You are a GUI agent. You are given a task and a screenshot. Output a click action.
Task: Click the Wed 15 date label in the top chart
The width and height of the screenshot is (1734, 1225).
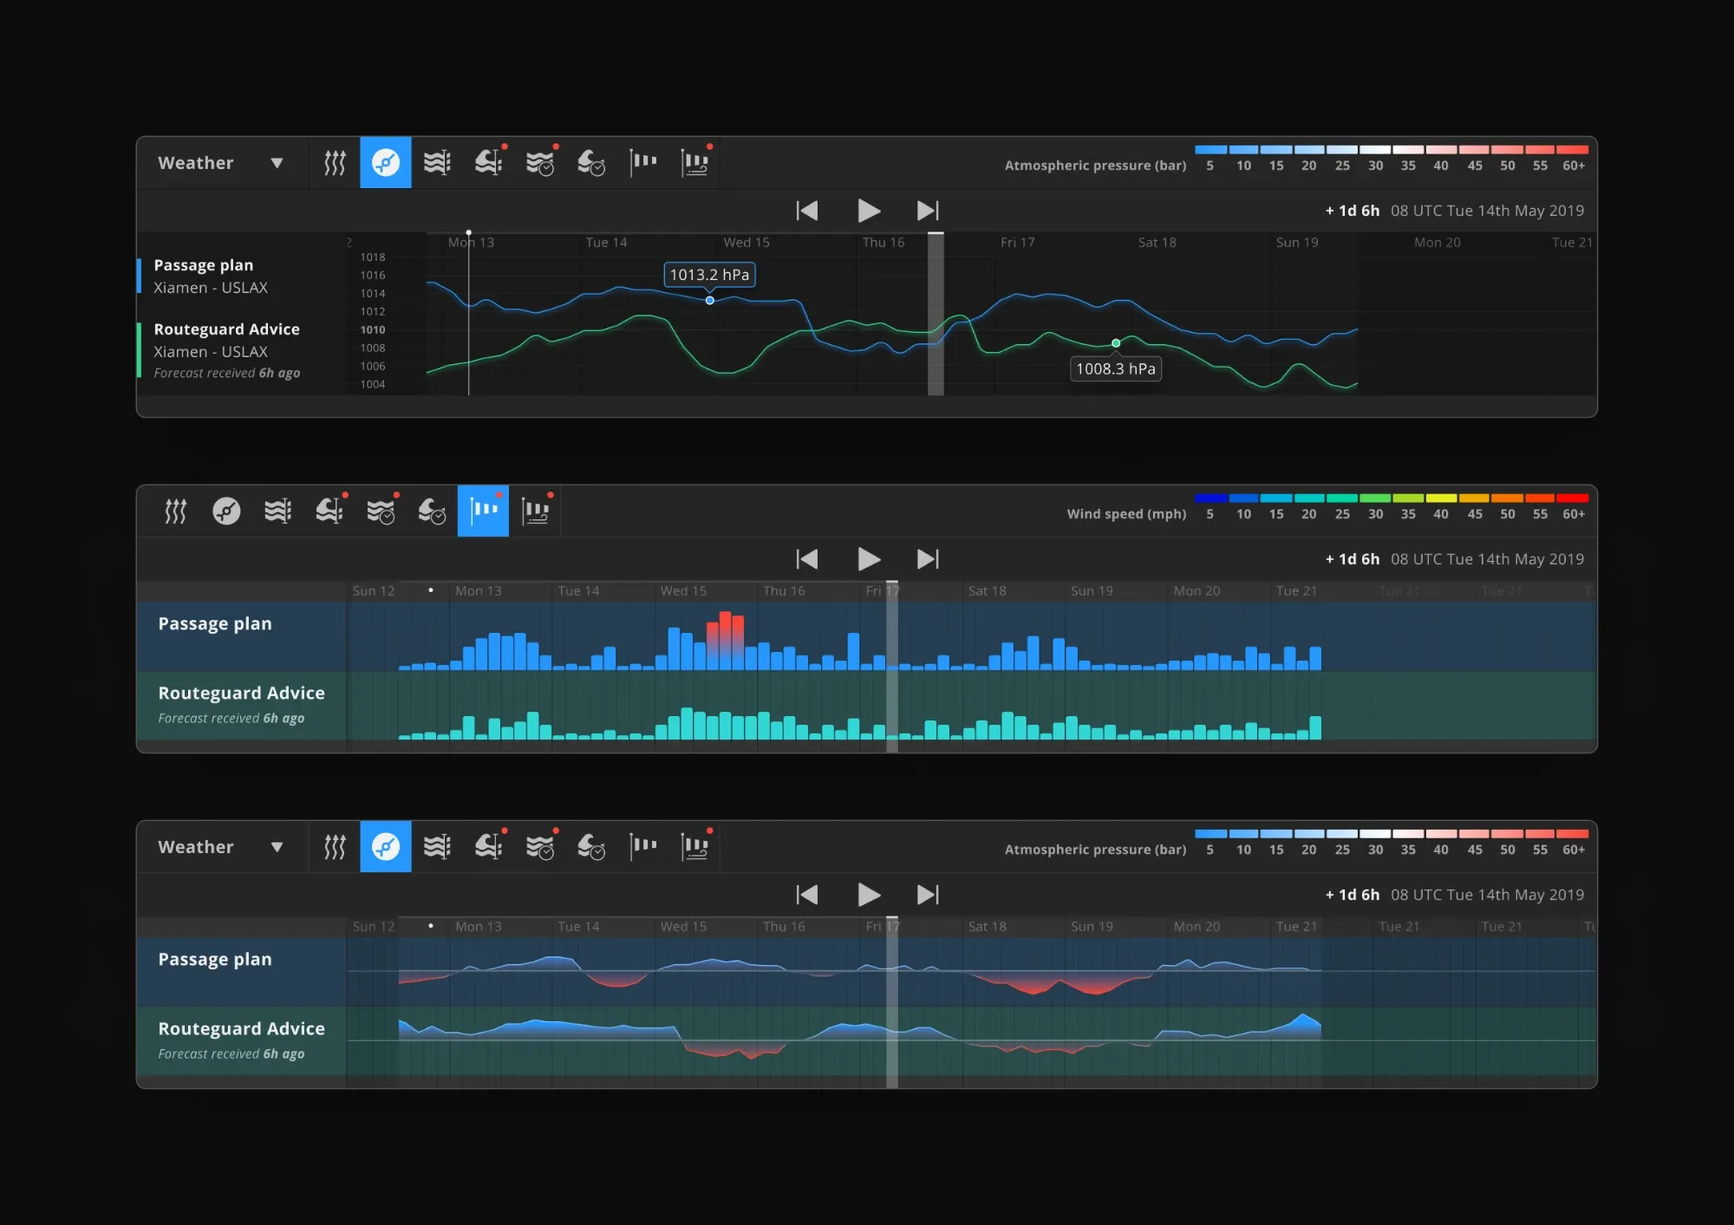tap(746, 243)
